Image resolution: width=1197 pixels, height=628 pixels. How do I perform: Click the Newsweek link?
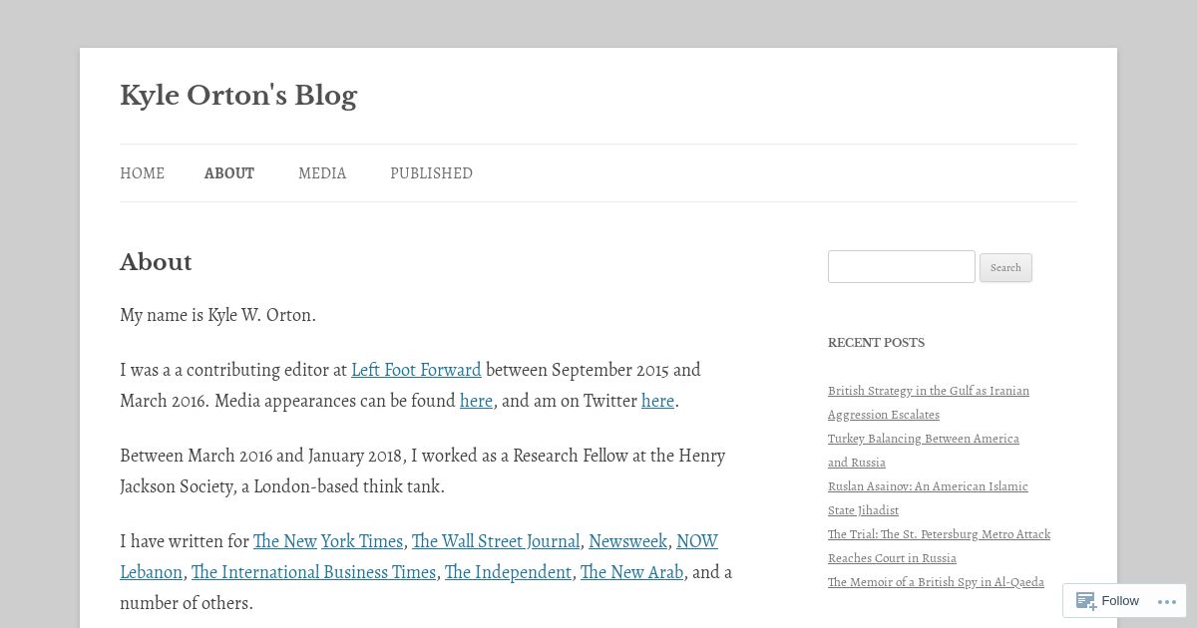pos(627,541)
